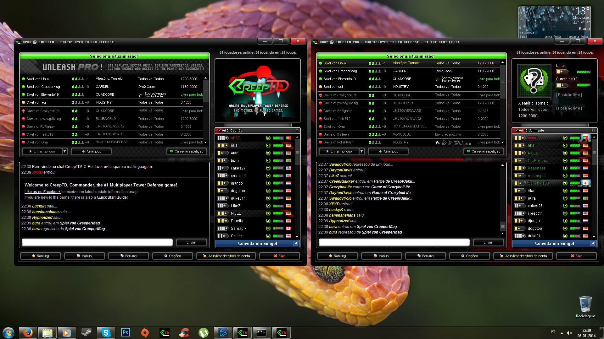The image size is (604, 339).
Task: Click Canada flag beside Samagik in left window
Action: 288,229
